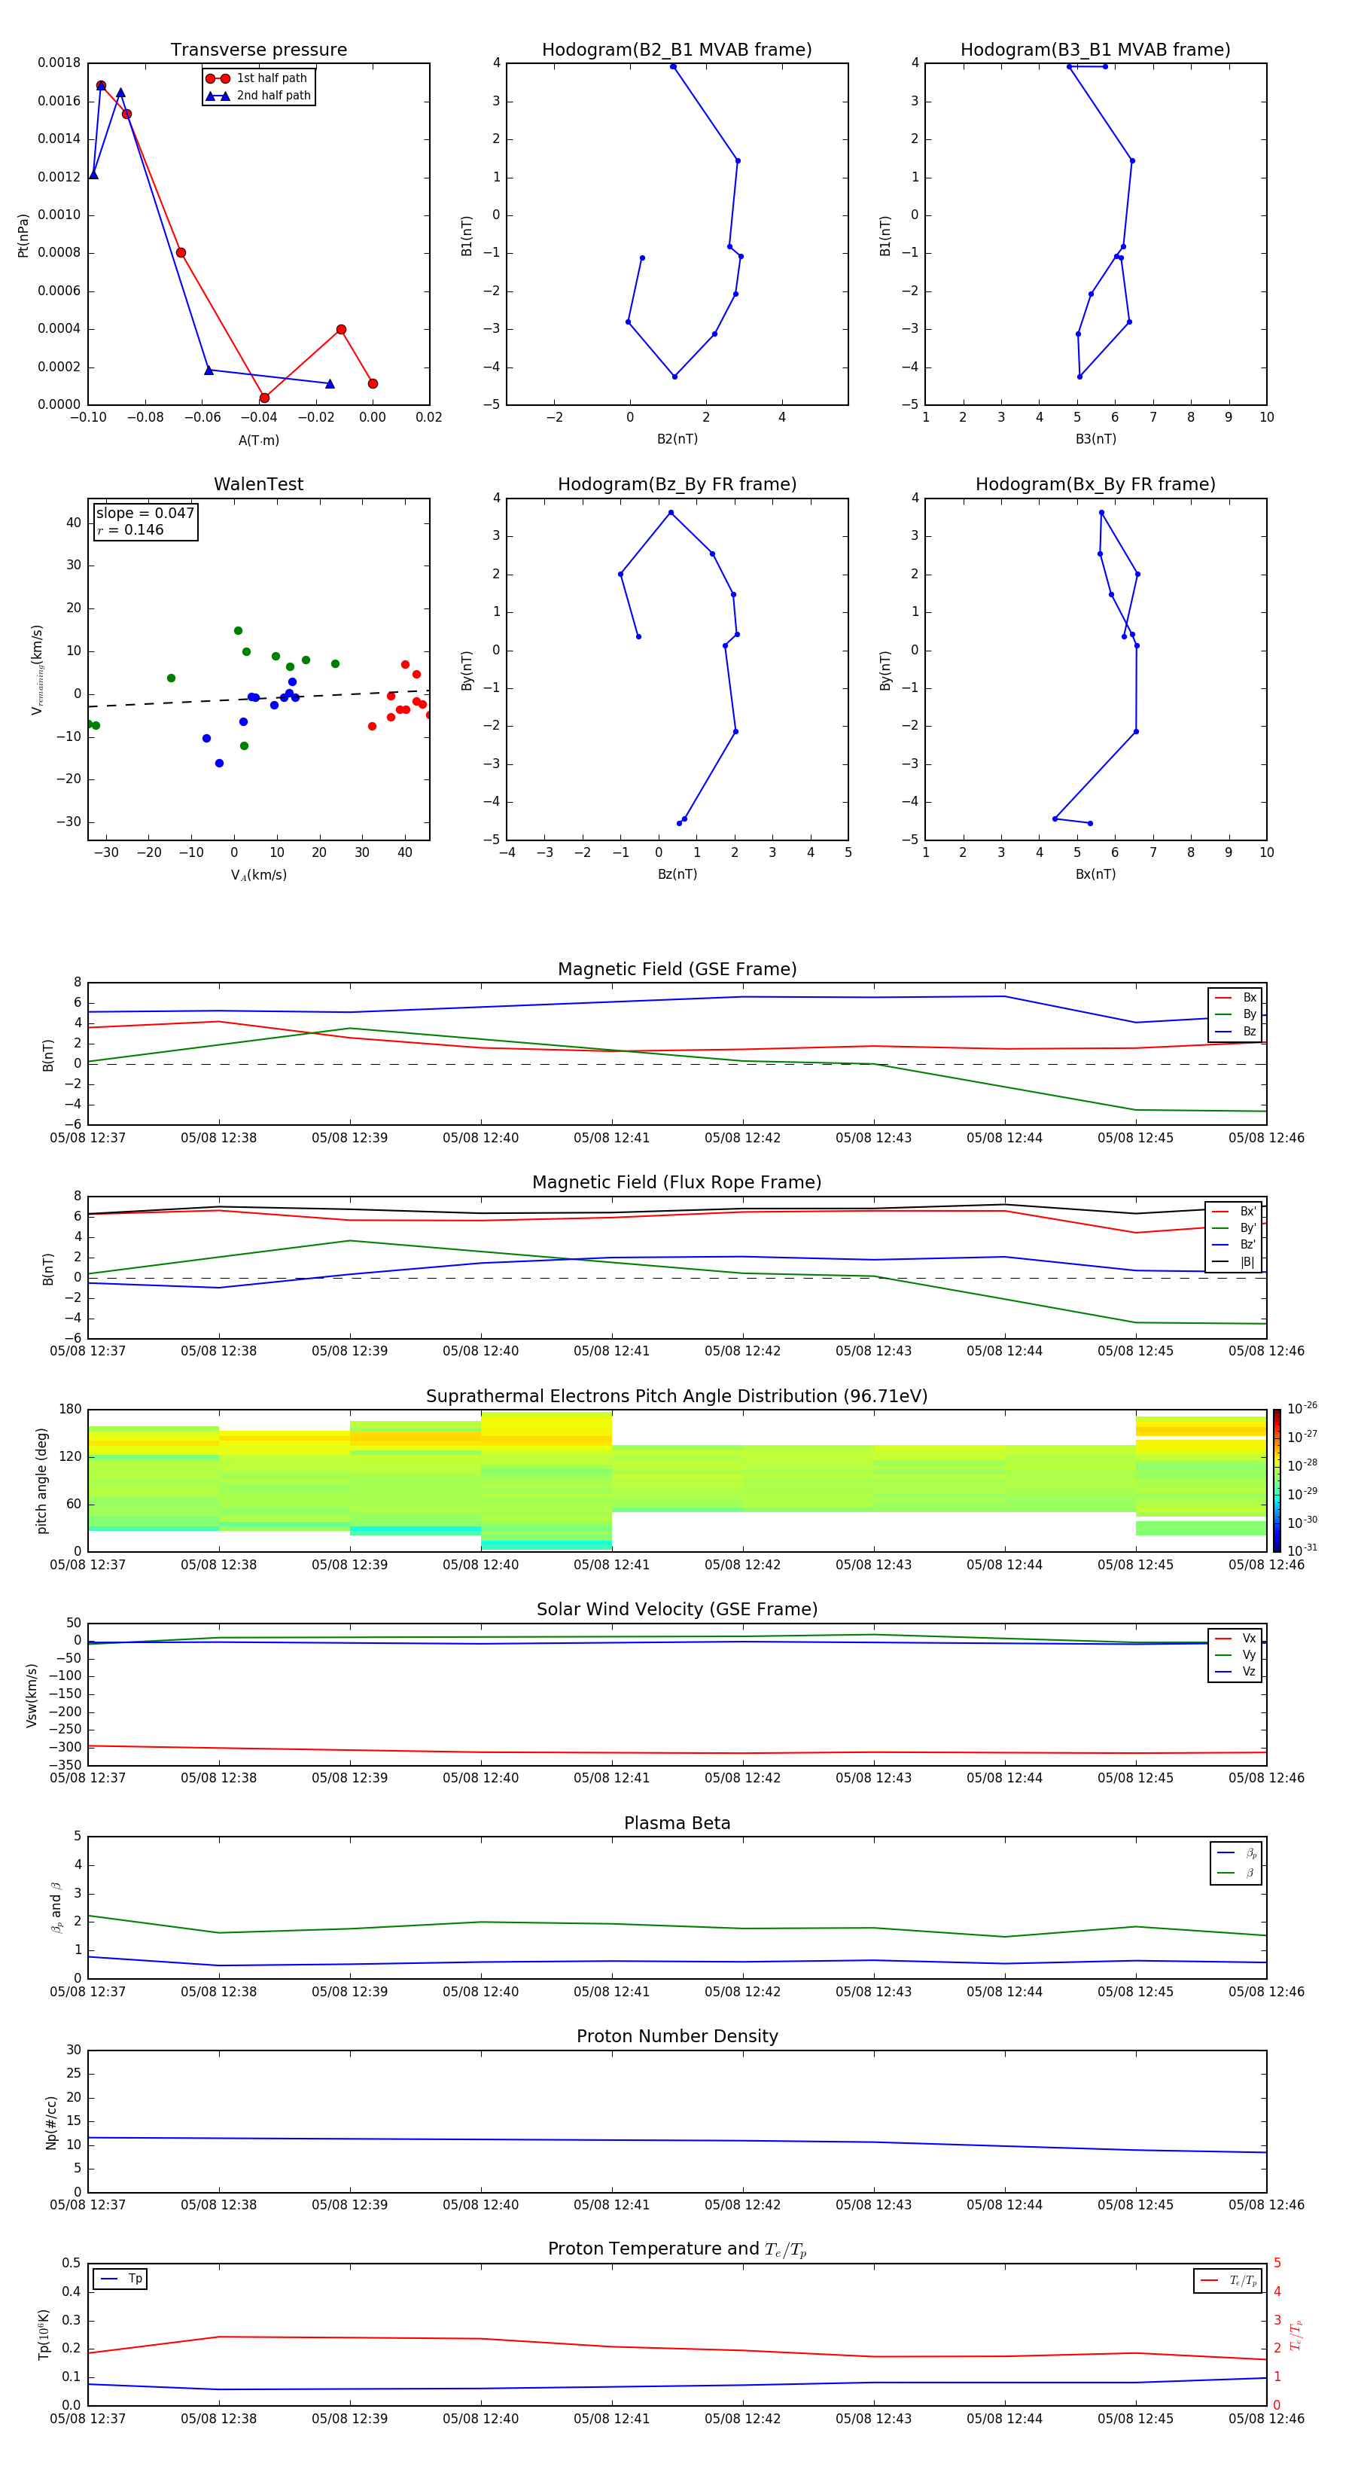
Task: Click the 'Bz(nT)' x-axis label
Action: pos(677,874)
